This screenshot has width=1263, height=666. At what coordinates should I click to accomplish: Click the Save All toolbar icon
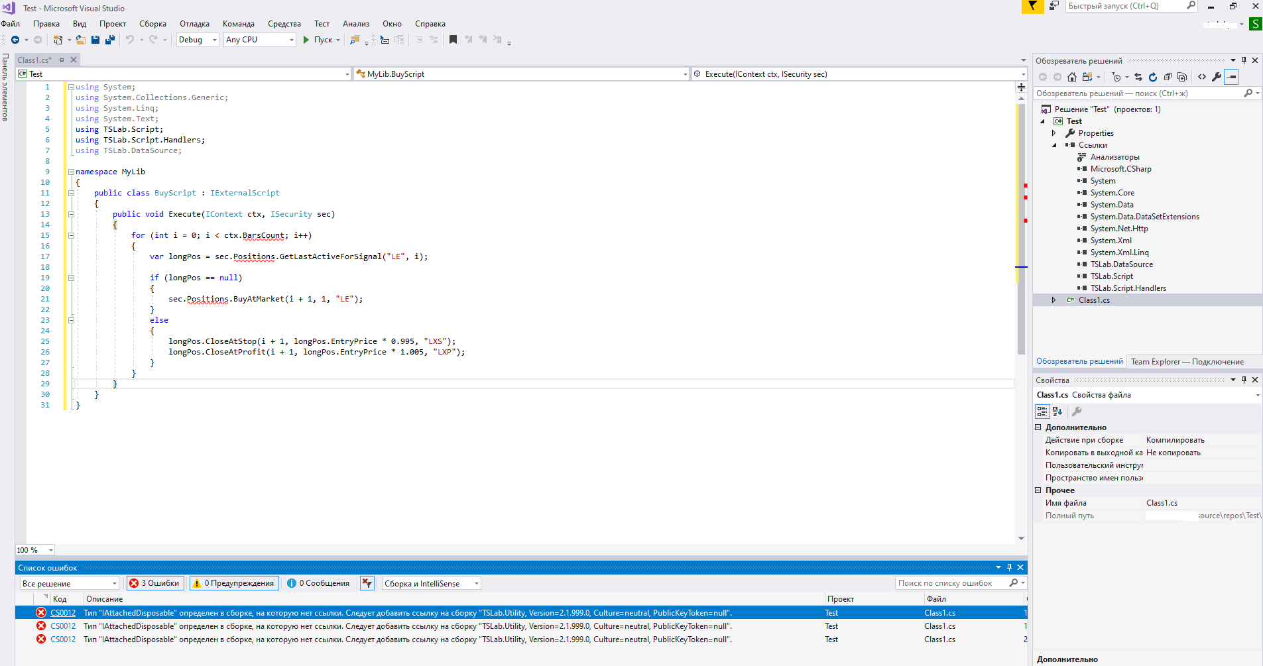(110, 40)
